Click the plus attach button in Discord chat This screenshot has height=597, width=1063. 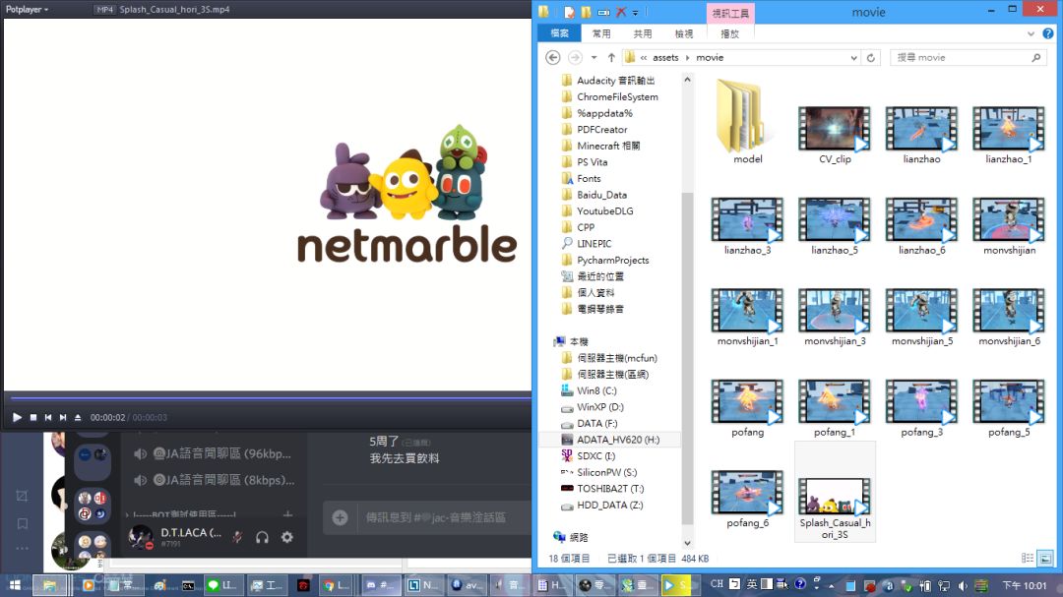[341, 517]
